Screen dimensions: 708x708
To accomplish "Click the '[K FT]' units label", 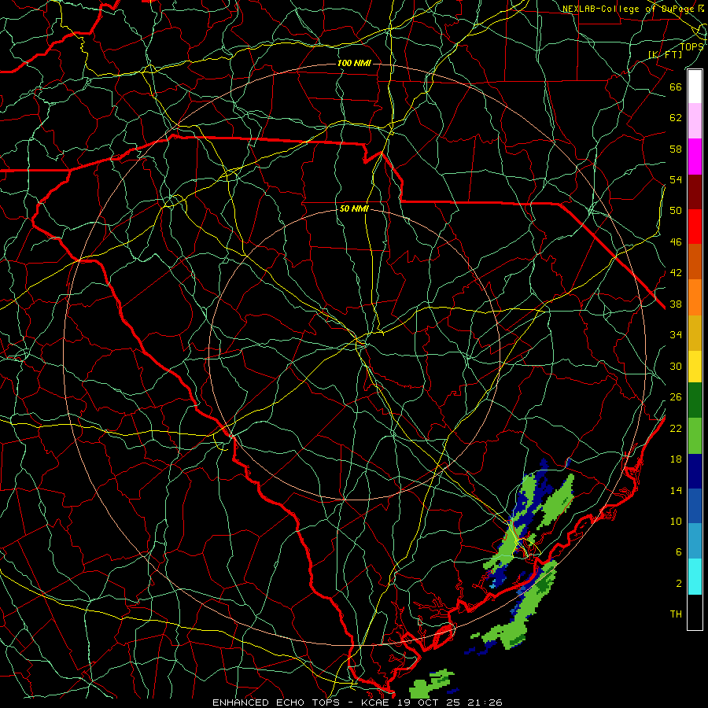I will pyautogui.click(x=665, y=54).
